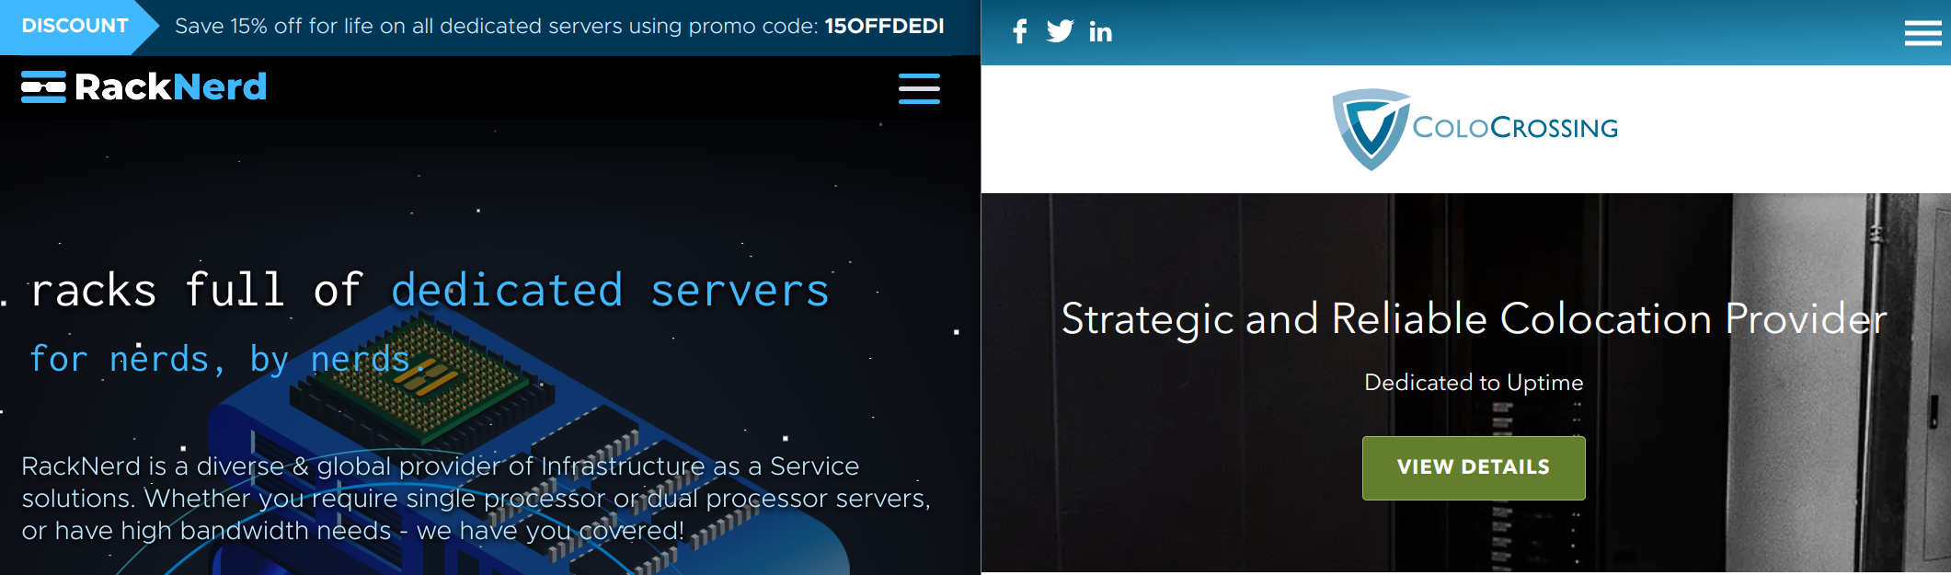Open ColoCrossing Facebook page icon
Screen dimensions: 1951x575
pos(1019,32)
